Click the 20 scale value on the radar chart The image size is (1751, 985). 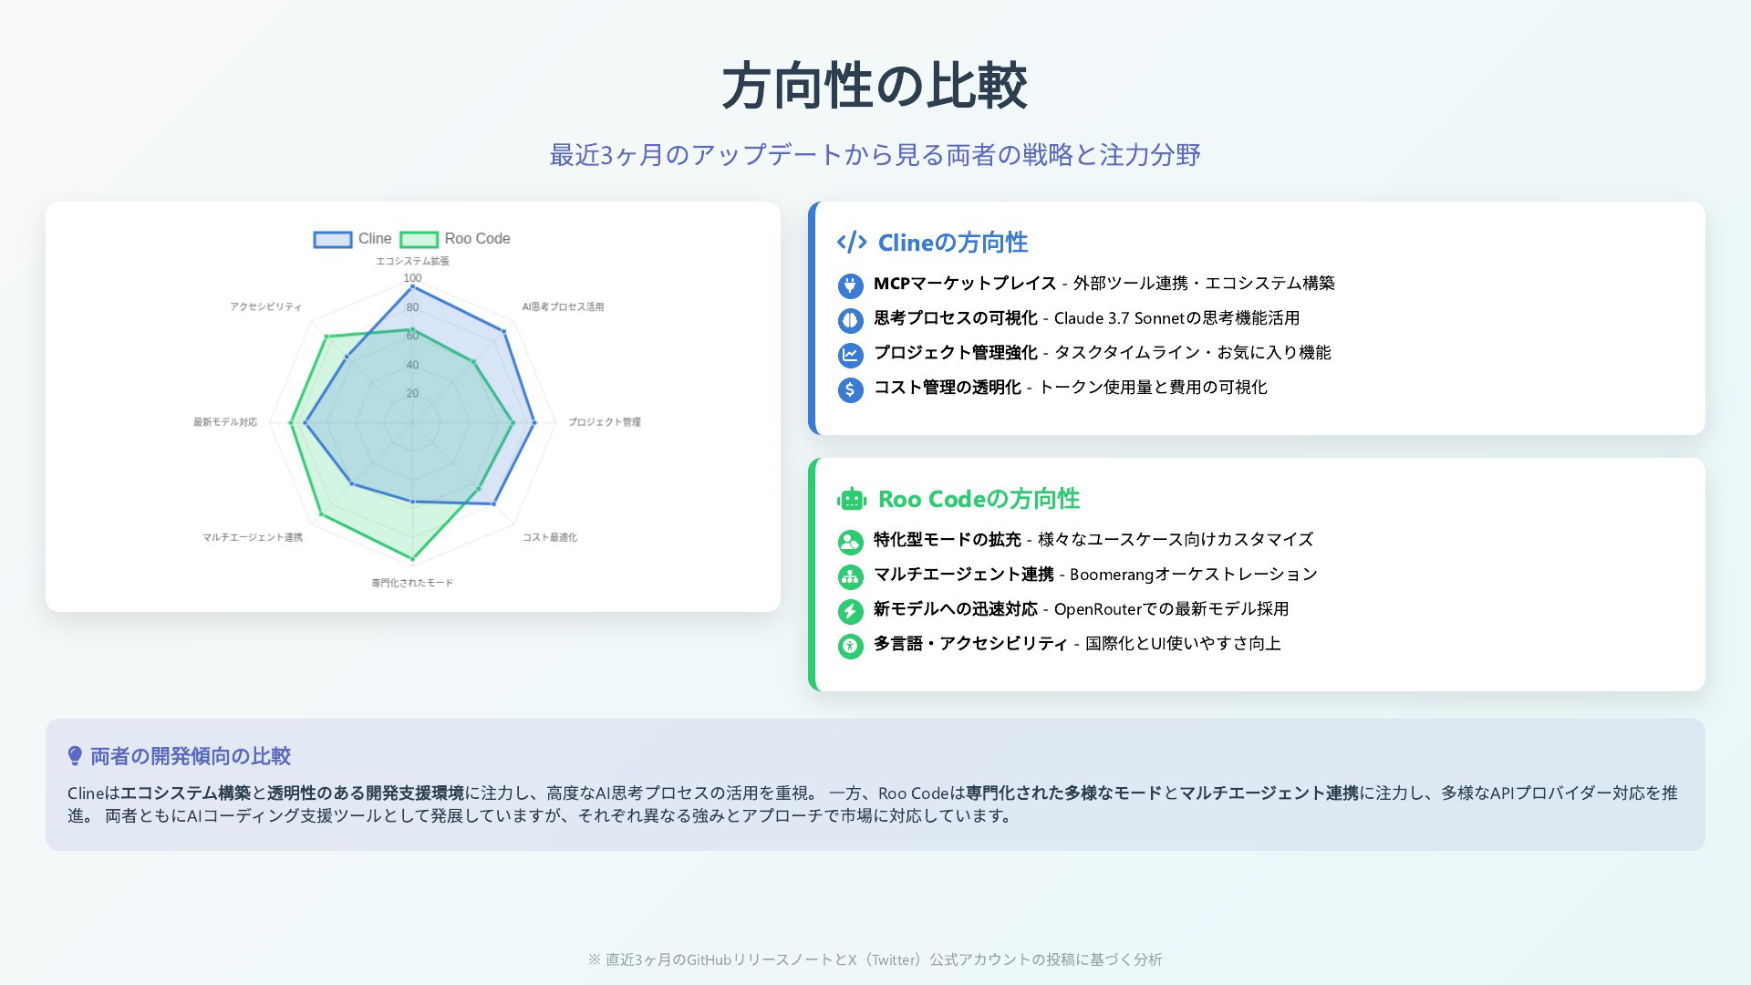412,394
